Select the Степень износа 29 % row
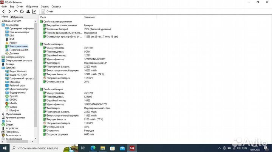The image size is (272, 152). [x=66, y=82]
